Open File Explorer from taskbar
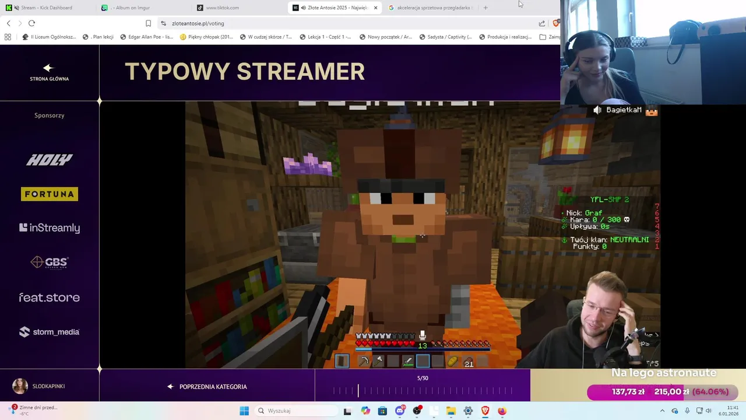This screenshot has height=420, width=746. (451, 411)
